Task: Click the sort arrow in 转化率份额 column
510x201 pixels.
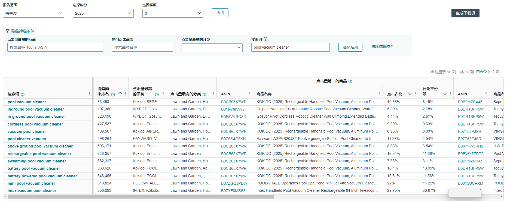Action: click(445, 94)
